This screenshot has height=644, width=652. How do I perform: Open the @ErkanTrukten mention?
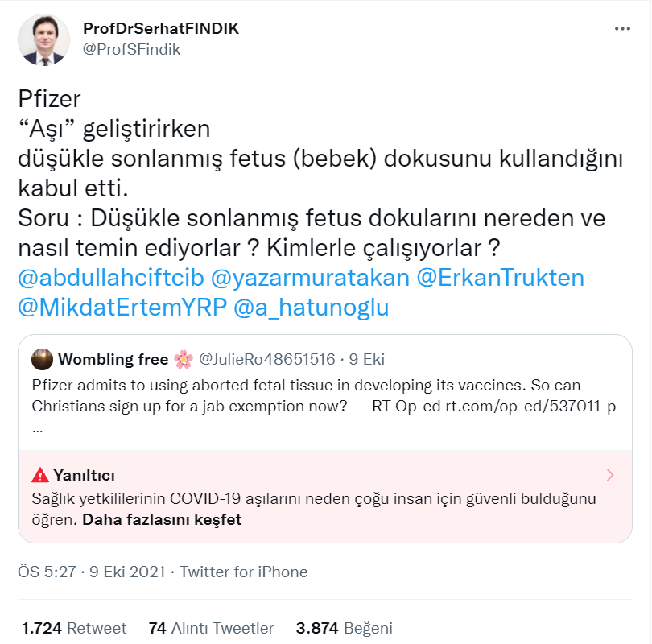coord(499,278)
